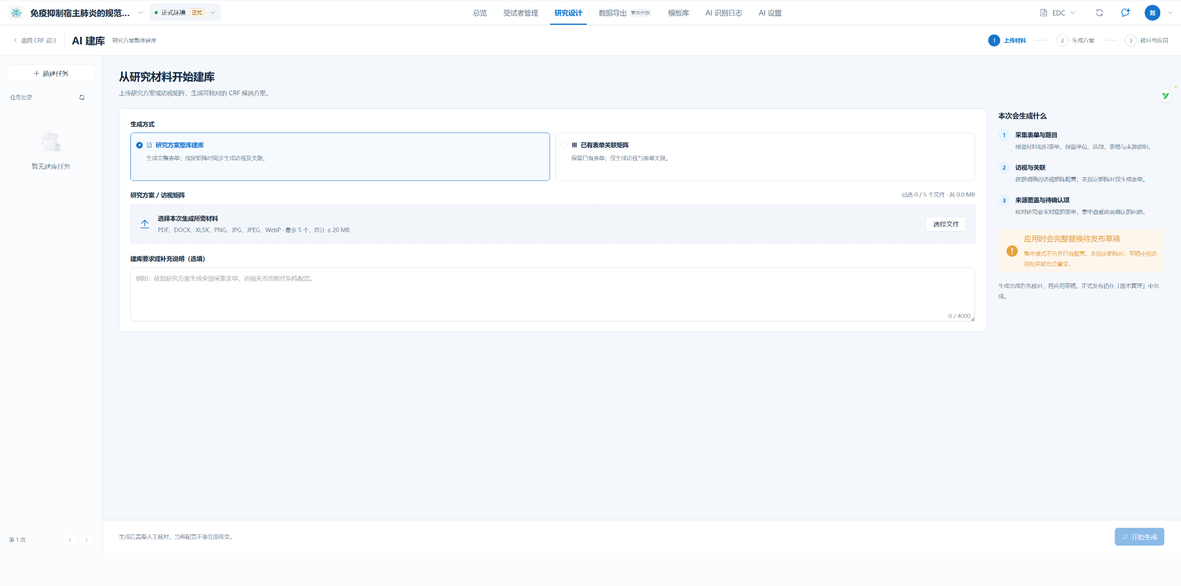This screenshot has height=586, width=1181.
Task: Click step 3 核对与应用
Action: (1146, 40)
